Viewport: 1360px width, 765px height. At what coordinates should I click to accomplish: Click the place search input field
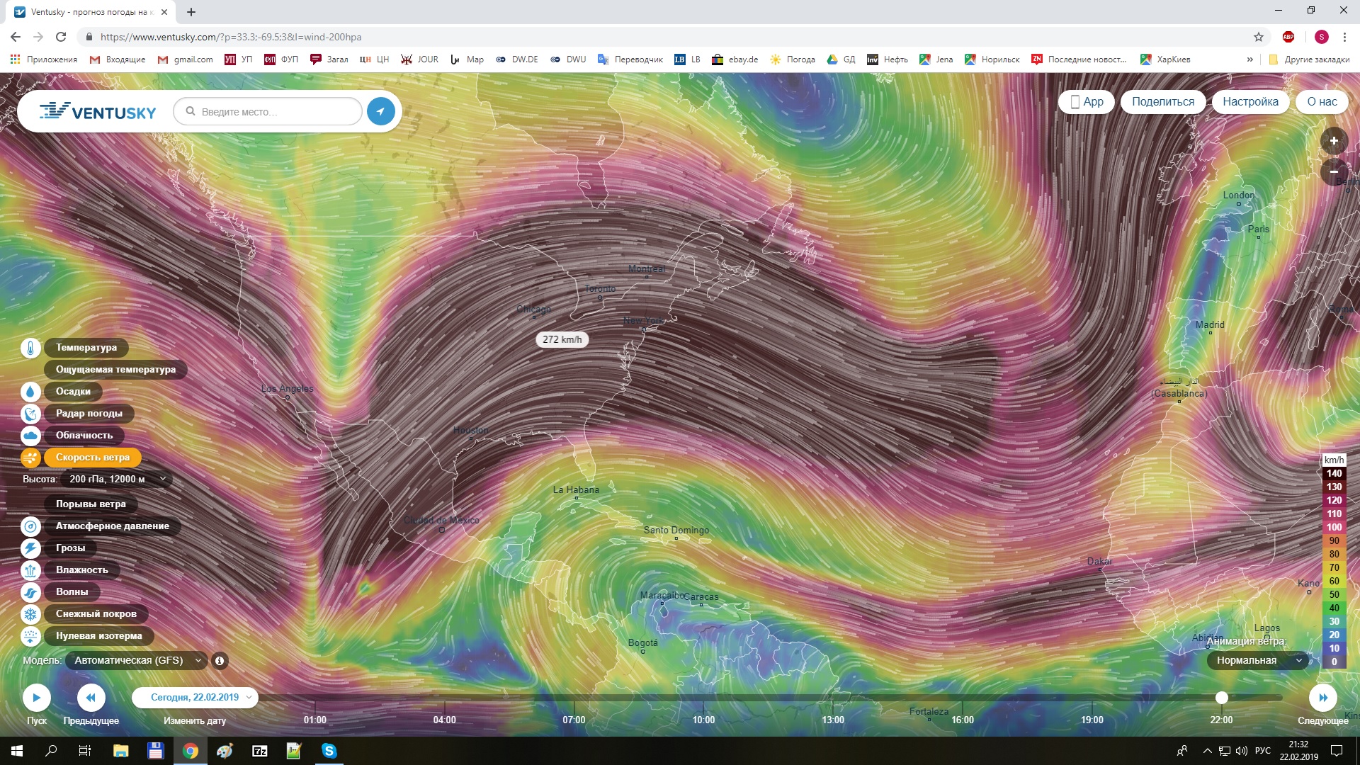coord(268,111)
